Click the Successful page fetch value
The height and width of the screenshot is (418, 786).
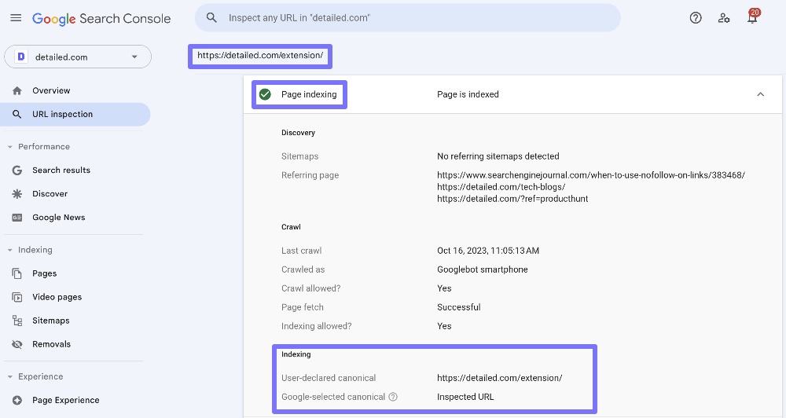(459, 307)
